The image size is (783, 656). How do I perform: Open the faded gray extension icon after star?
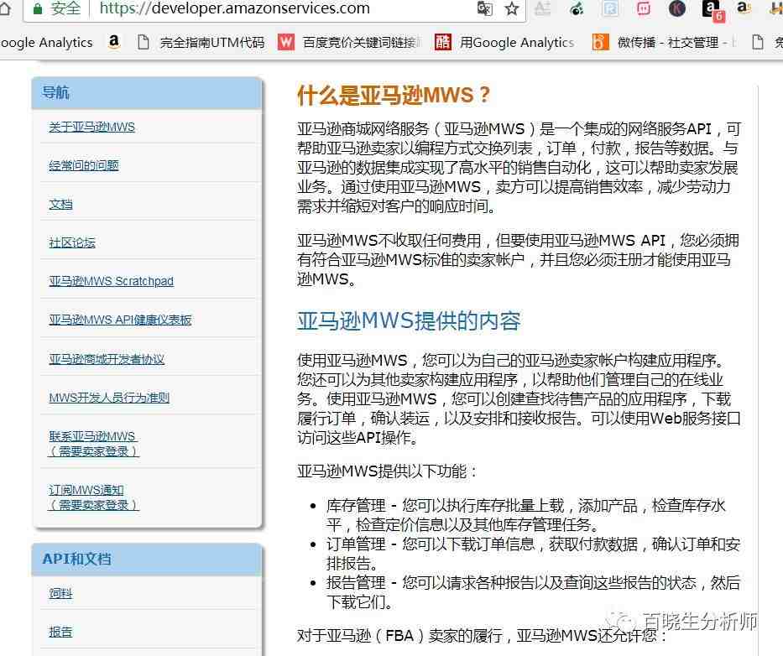(x=543, y=8)
